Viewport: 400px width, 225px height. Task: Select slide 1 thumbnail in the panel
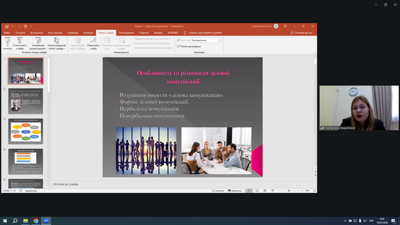tap(26, 71)
